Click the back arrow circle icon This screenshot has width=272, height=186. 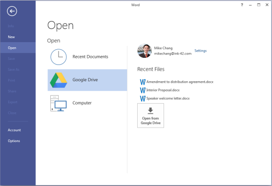click(12, 11)
